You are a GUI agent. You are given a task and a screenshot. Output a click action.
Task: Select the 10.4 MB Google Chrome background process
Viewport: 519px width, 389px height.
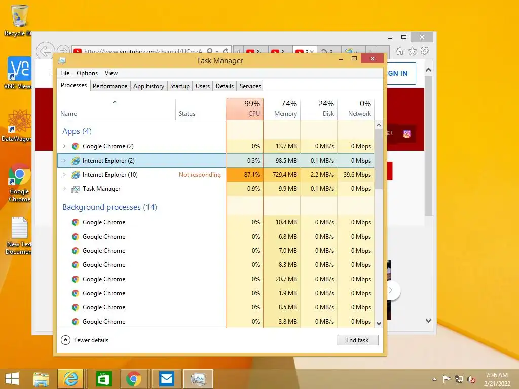(x=216, y=222)
